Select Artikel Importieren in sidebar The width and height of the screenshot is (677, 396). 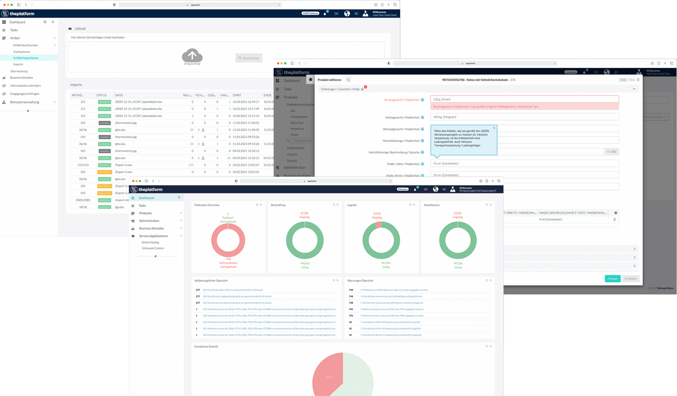(26, 58)
